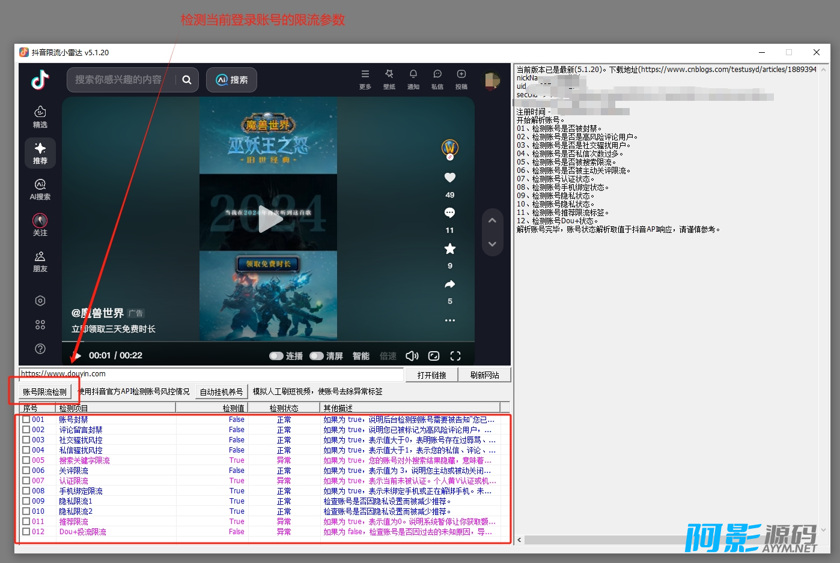
Task: Open the three-dots more options on video
Action: click(x=450, y=321)
